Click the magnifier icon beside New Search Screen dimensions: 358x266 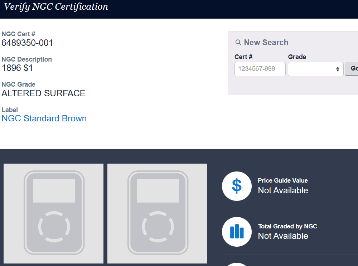238,43
